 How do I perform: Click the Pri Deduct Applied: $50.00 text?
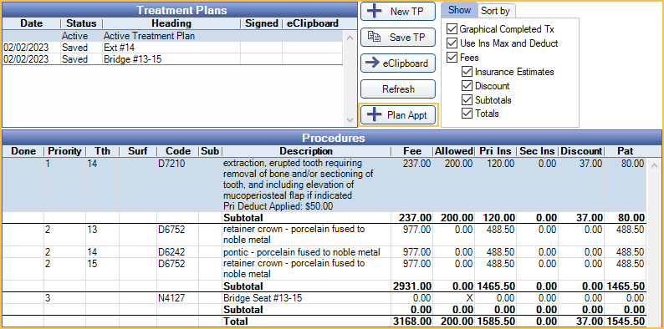pyautogui.click(x=278, y=207)
